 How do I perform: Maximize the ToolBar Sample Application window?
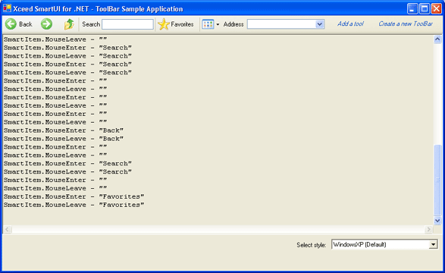pyautogui.click(x=425, y=8)
